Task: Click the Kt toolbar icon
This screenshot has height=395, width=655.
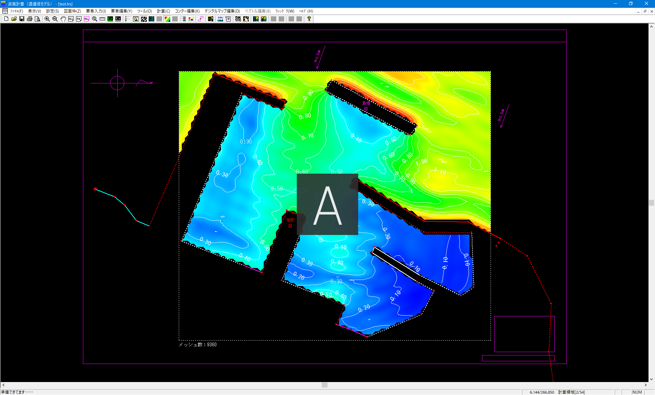Action: [x=118, y=19]
